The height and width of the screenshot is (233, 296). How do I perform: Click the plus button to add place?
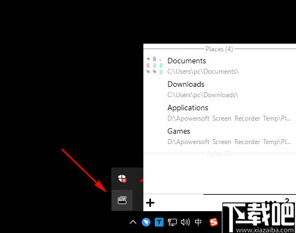point(150,203)
